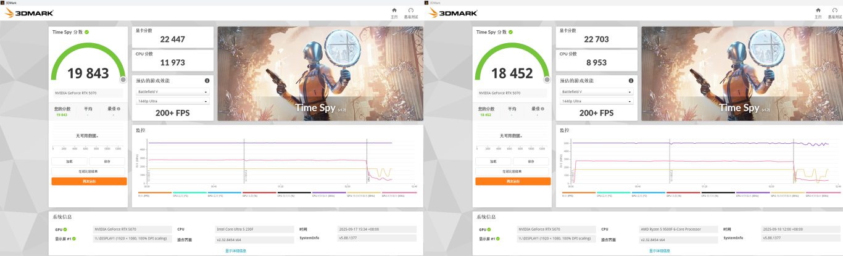Click 保存 (Save) button in left window

click(107, 162)
